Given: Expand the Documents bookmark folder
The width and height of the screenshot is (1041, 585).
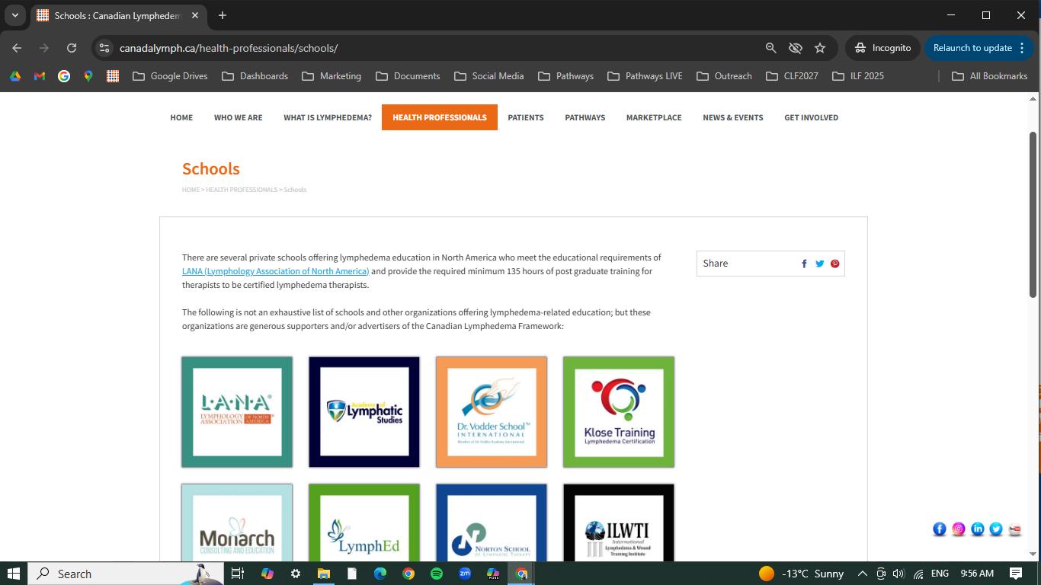Looking at the screenshot, I should (408, 76).
